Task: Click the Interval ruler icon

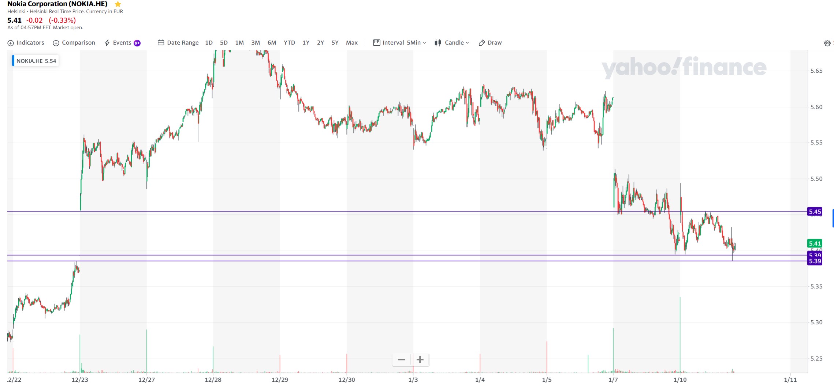Action: tap(377, 43)
